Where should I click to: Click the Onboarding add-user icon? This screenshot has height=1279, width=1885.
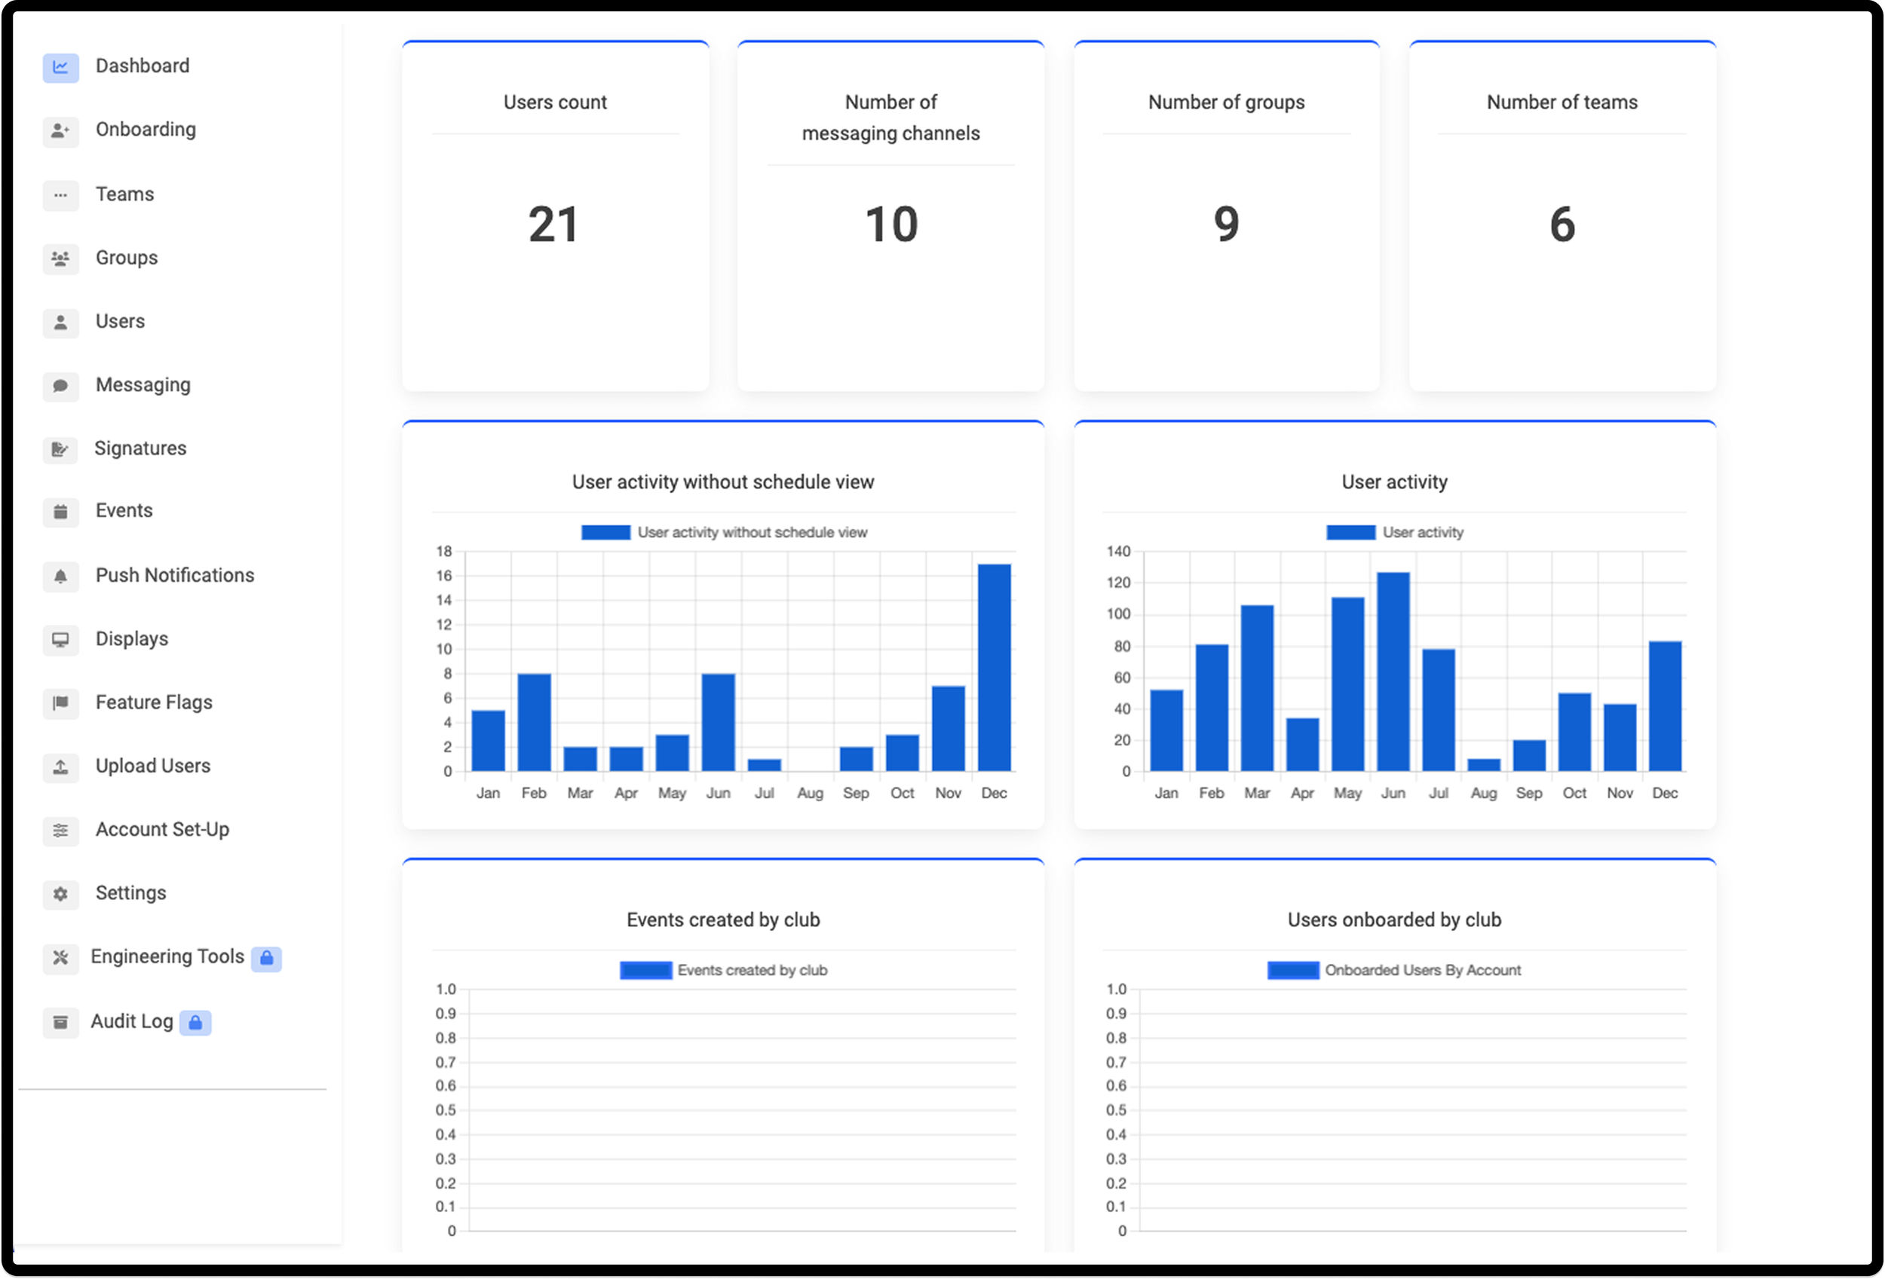tap(60, 130)
